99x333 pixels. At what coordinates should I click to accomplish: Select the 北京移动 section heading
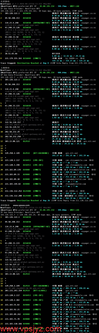tap(5, 2)
